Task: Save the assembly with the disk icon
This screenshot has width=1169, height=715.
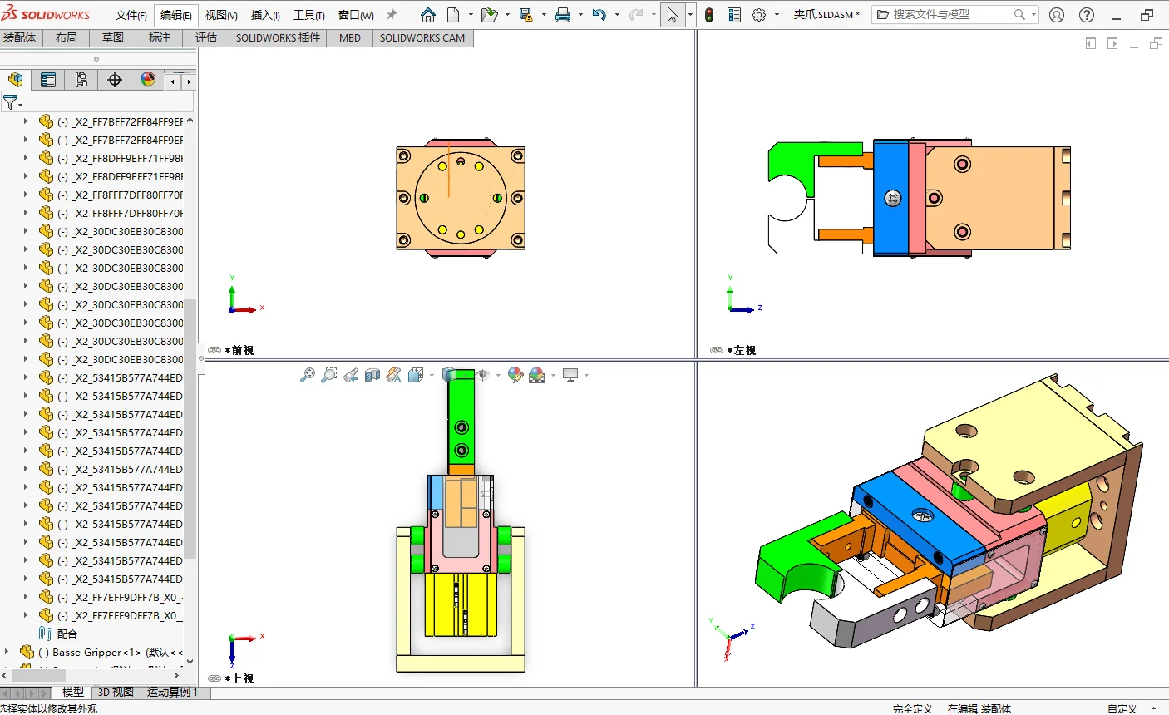Action: tap(525, 15)
